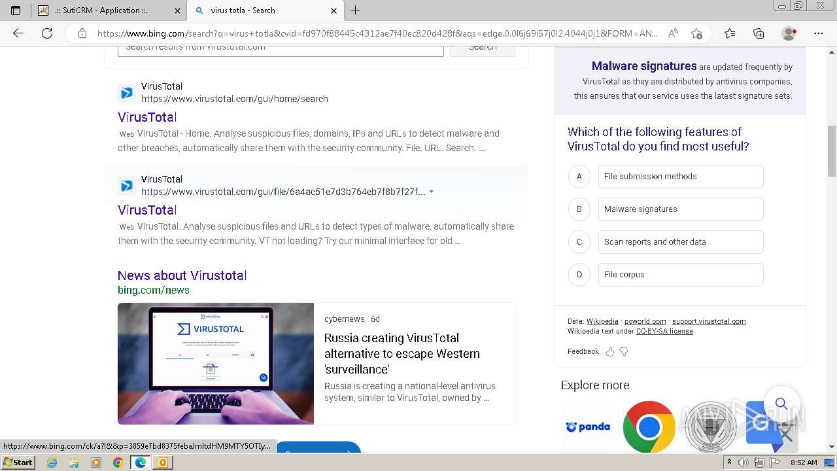Image resolution: width=837 pixels, height=471 pixels.
Task: Open Chrome from the taskbar
Action: 118,462
